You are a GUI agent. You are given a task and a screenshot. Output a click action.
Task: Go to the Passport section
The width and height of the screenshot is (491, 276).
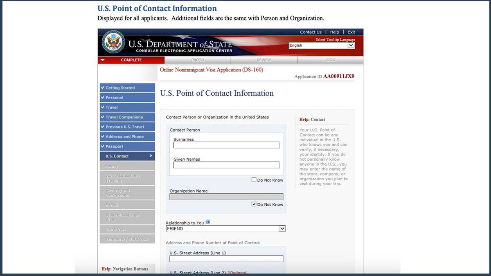127,146
